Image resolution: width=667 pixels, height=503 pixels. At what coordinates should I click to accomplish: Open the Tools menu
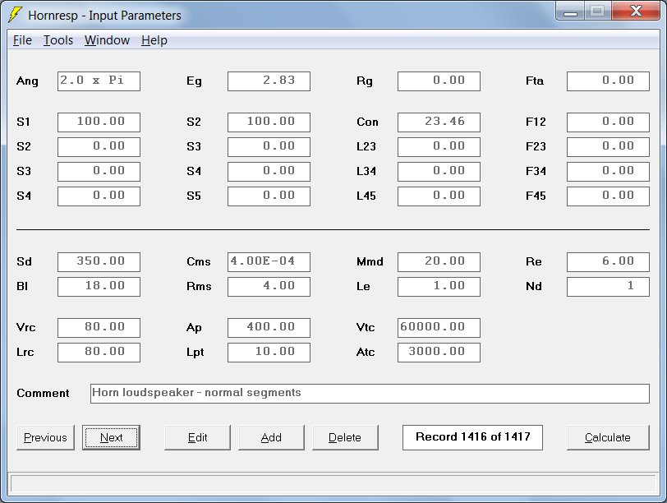click(58, 40)
